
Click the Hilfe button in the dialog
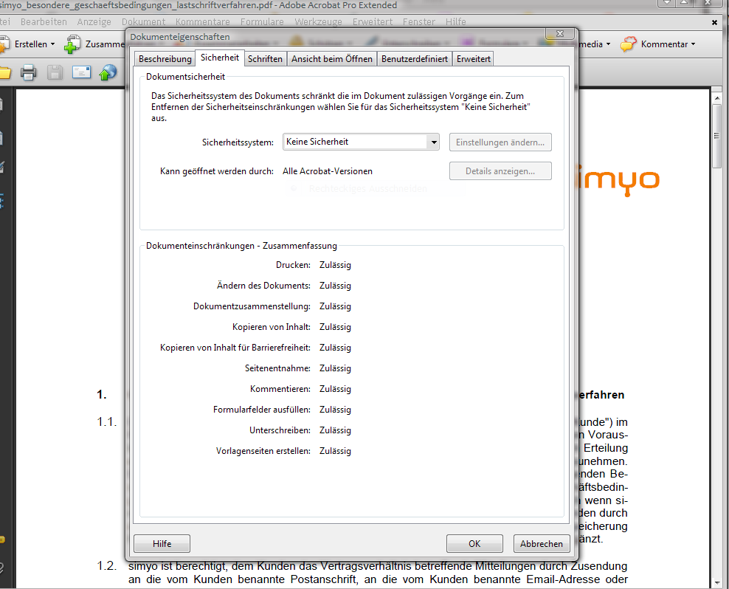pos(162,543)
